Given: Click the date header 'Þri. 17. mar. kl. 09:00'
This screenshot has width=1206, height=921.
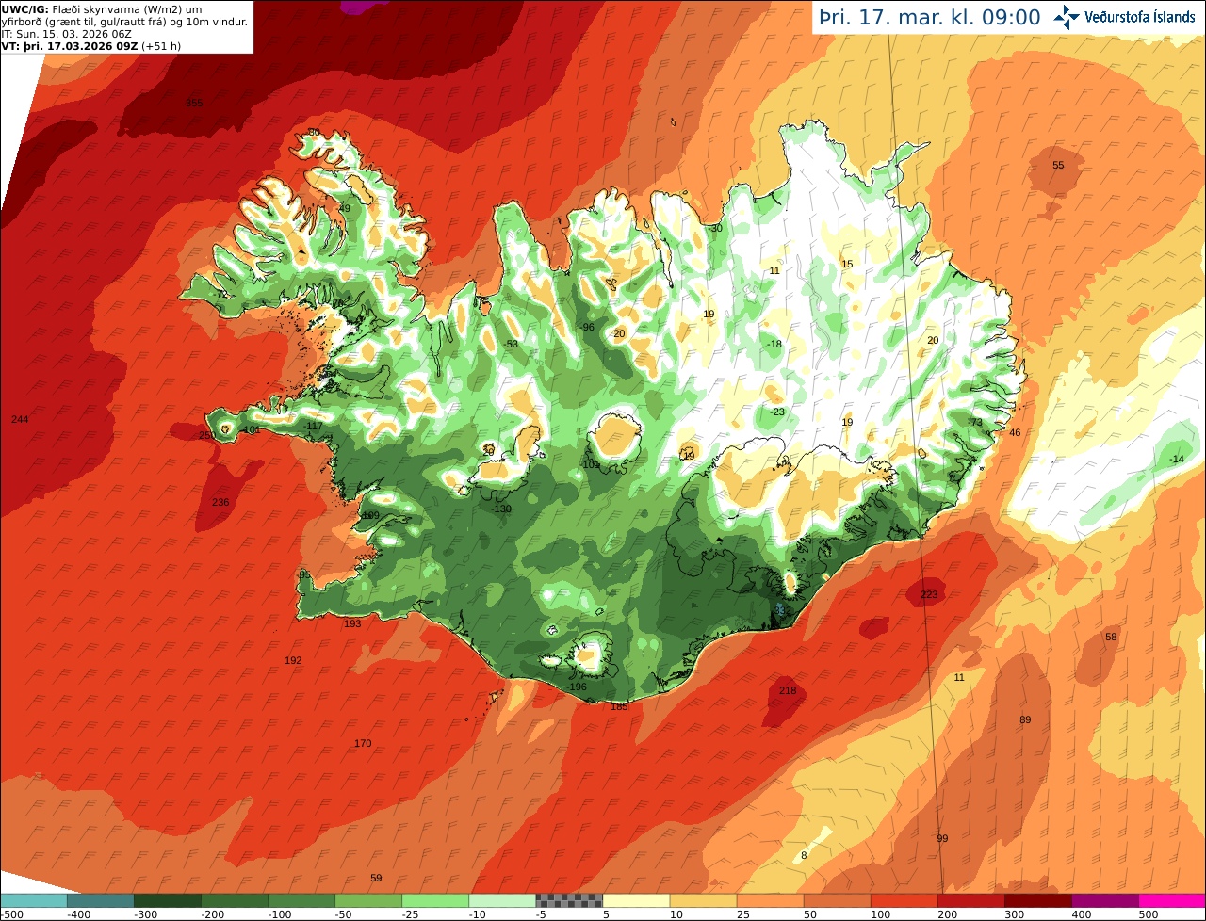Looking at the screenshot, I should tap(929, 17).
